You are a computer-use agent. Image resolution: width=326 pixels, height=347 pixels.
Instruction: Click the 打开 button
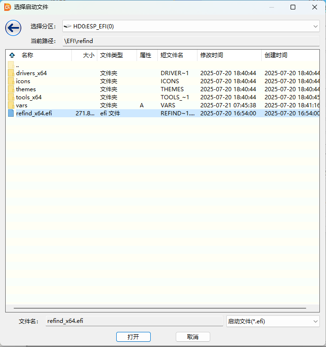click(133, 337)
